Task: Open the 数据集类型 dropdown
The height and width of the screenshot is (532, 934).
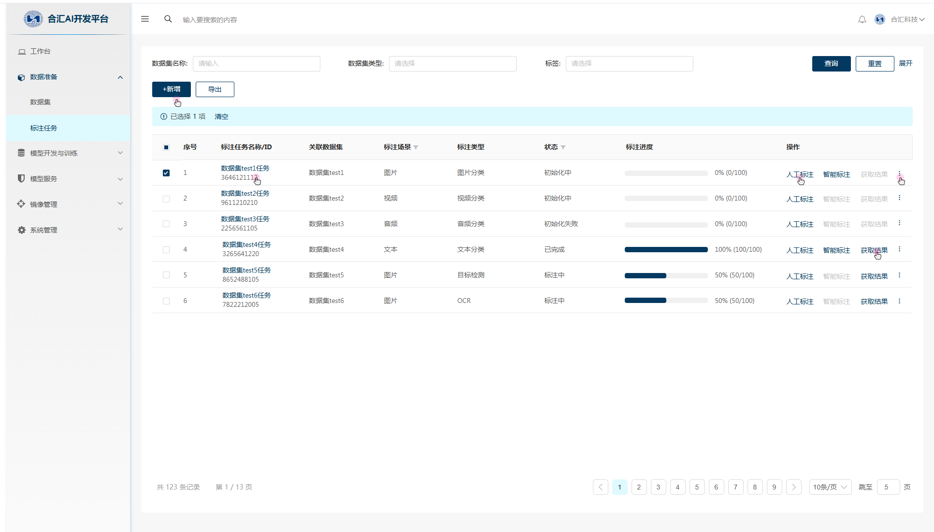Action: pos(452,64)
